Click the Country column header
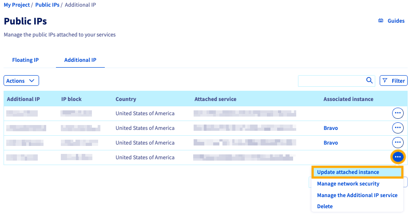 pyautogui.click(x=126, y=99)
